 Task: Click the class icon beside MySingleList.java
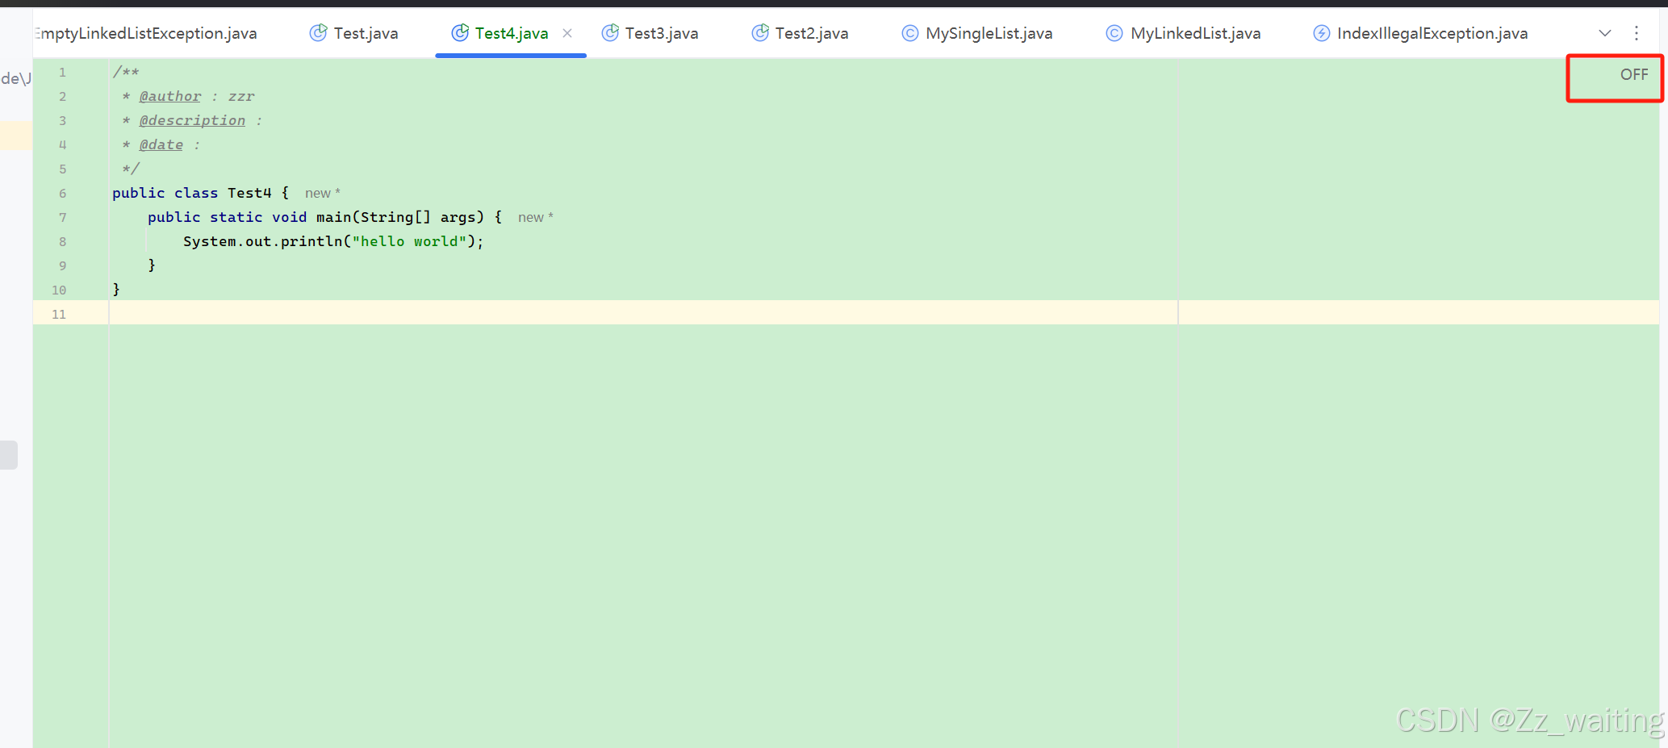(909, 33)
